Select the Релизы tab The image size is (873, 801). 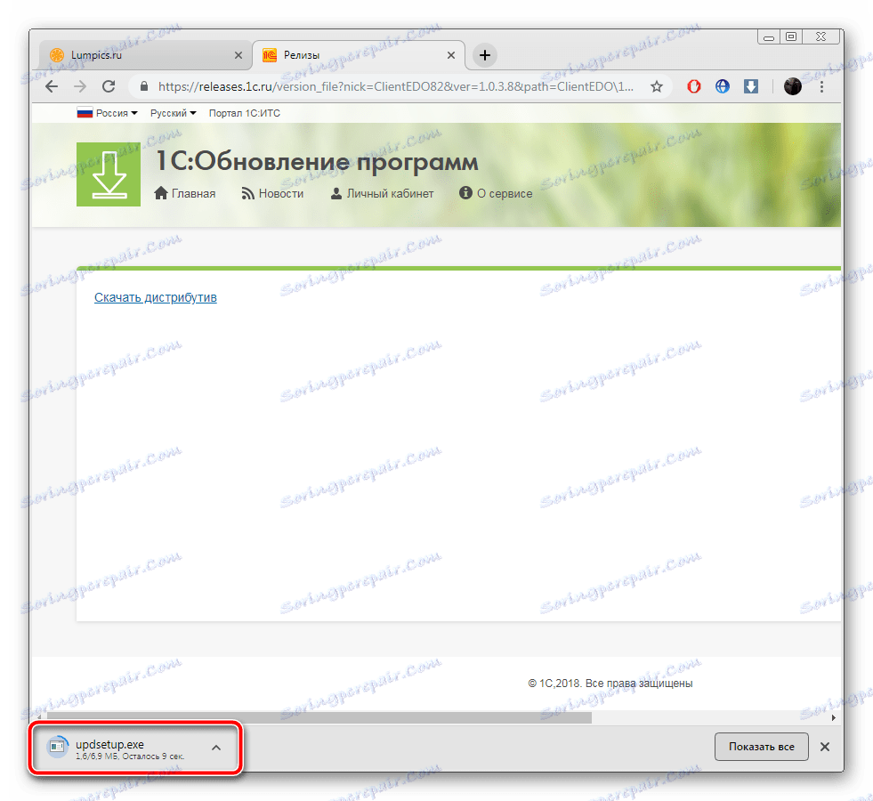point(360,55)
